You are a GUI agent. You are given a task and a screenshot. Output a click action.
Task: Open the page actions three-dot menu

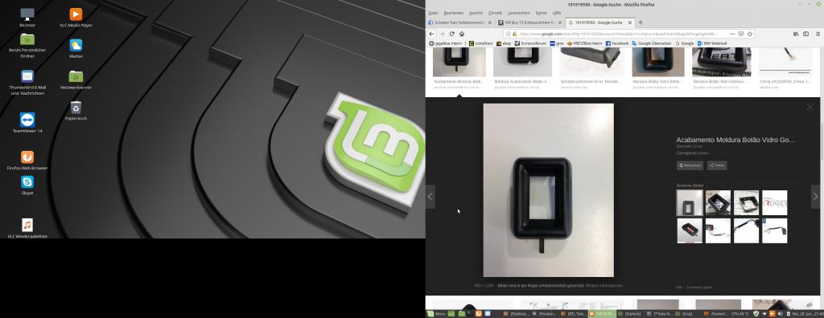point(732,34)
